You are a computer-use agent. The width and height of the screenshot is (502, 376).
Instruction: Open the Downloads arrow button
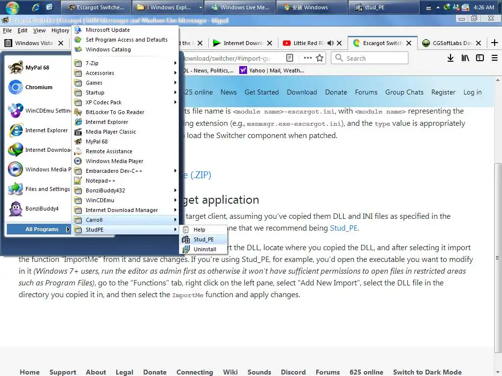451,58
